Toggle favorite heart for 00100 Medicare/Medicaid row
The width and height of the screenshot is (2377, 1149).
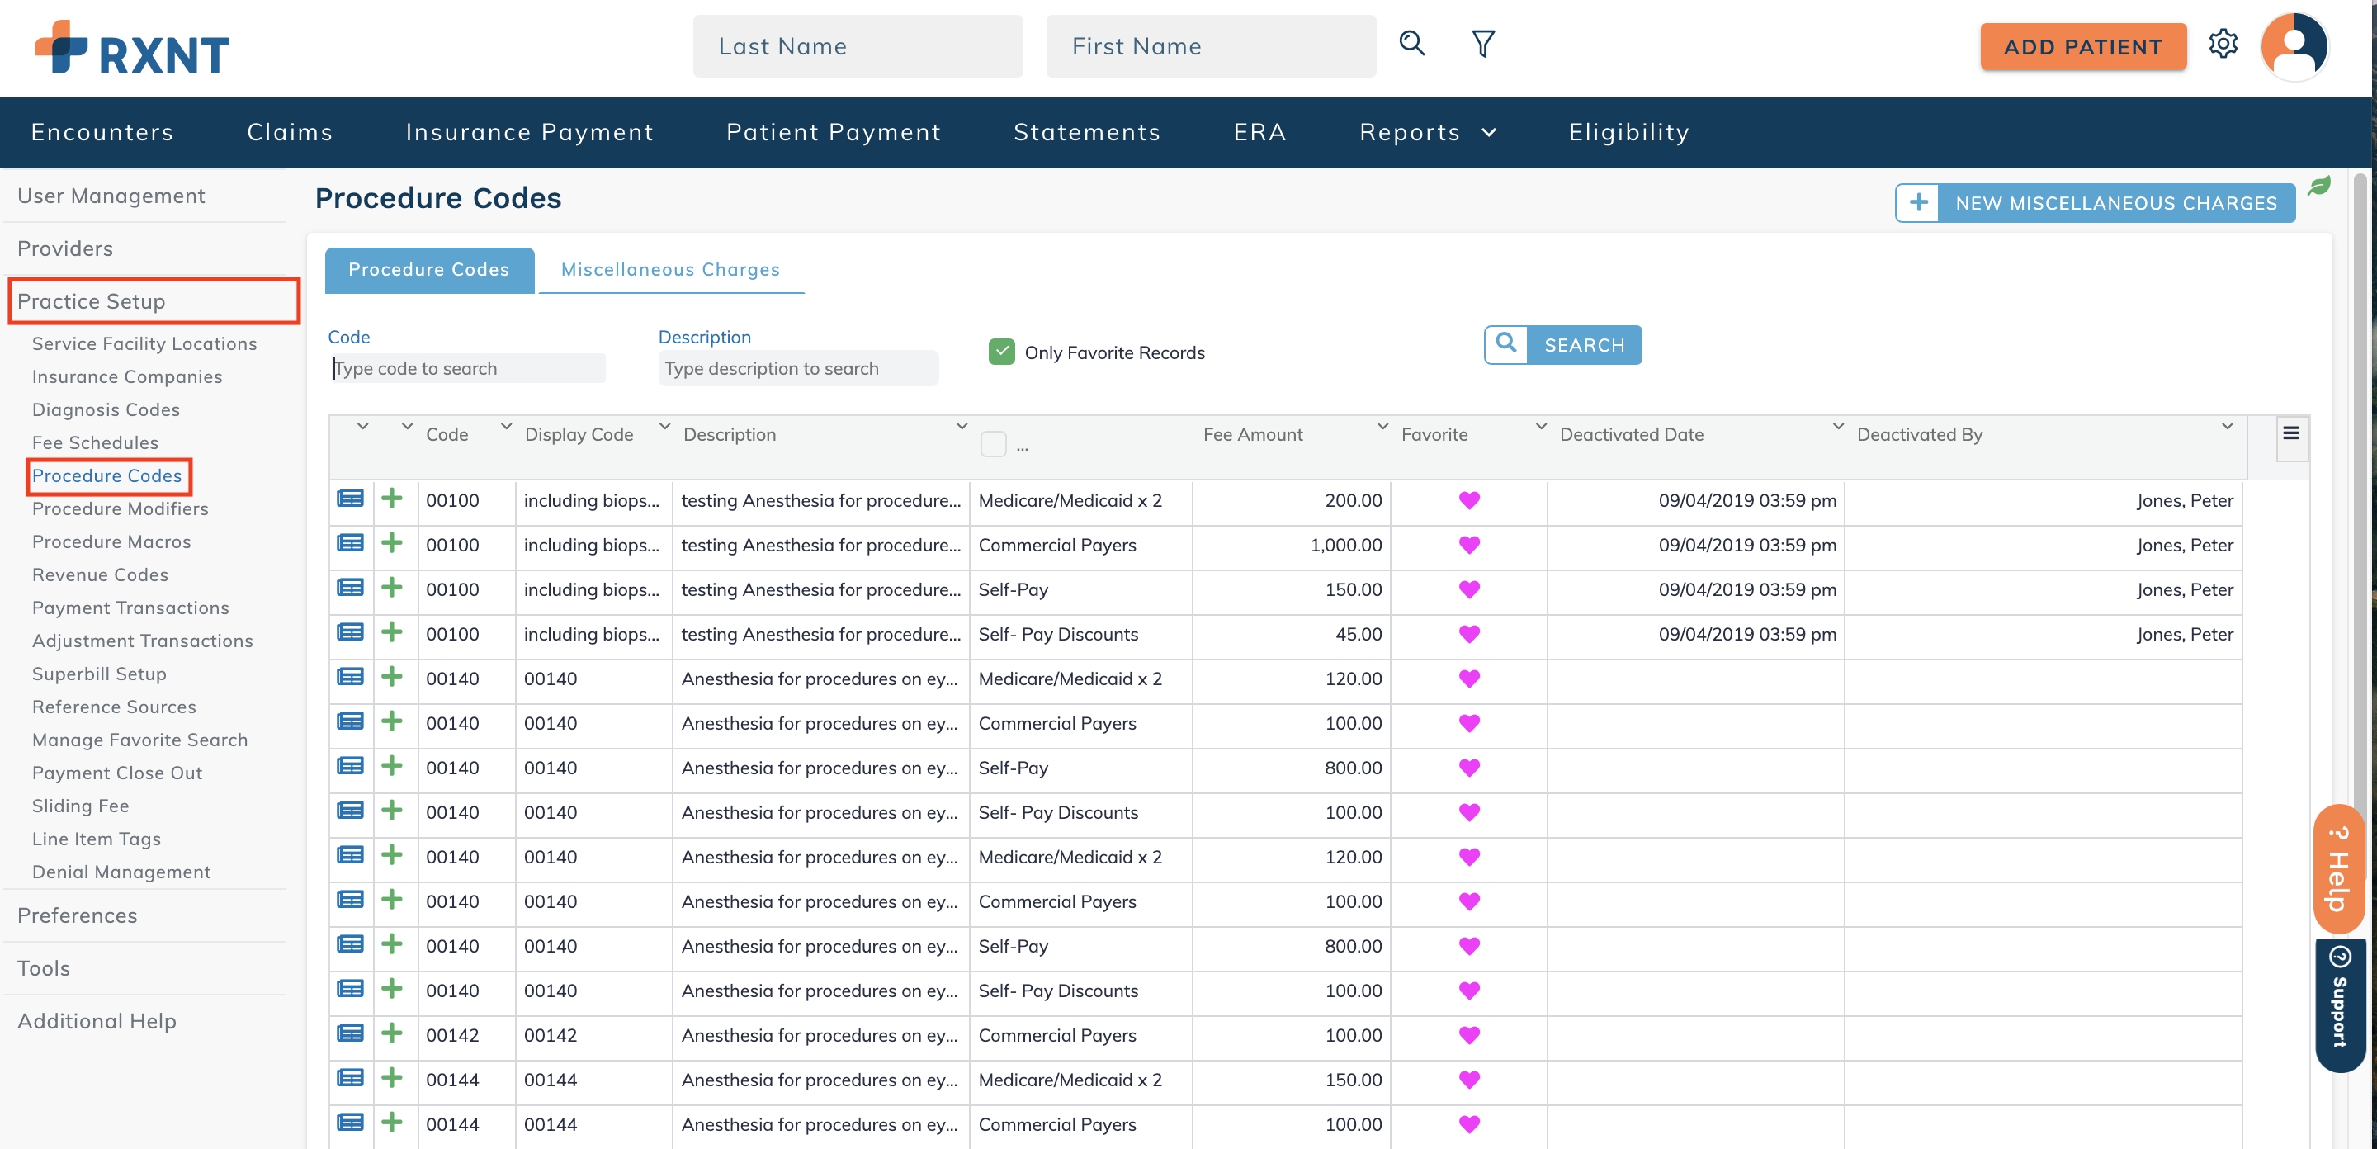1469,500
